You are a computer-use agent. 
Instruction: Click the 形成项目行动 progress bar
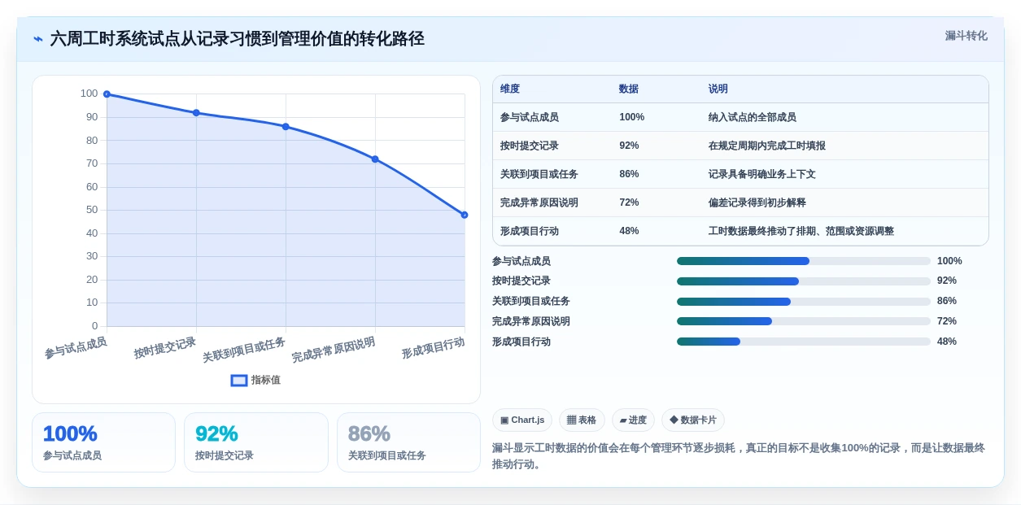[x=804, y=342]
